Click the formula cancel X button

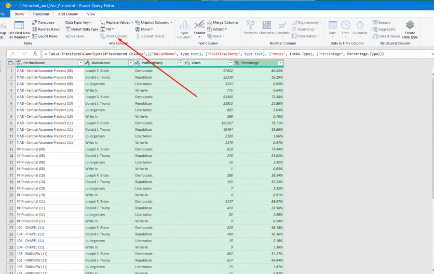click(13, 54)
